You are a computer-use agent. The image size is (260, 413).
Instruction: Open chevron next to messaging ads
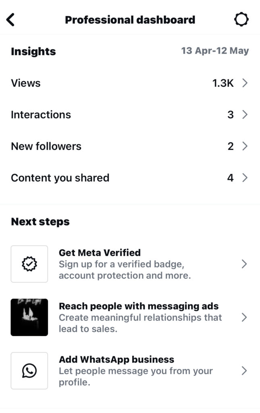click(x=244, y=317)
